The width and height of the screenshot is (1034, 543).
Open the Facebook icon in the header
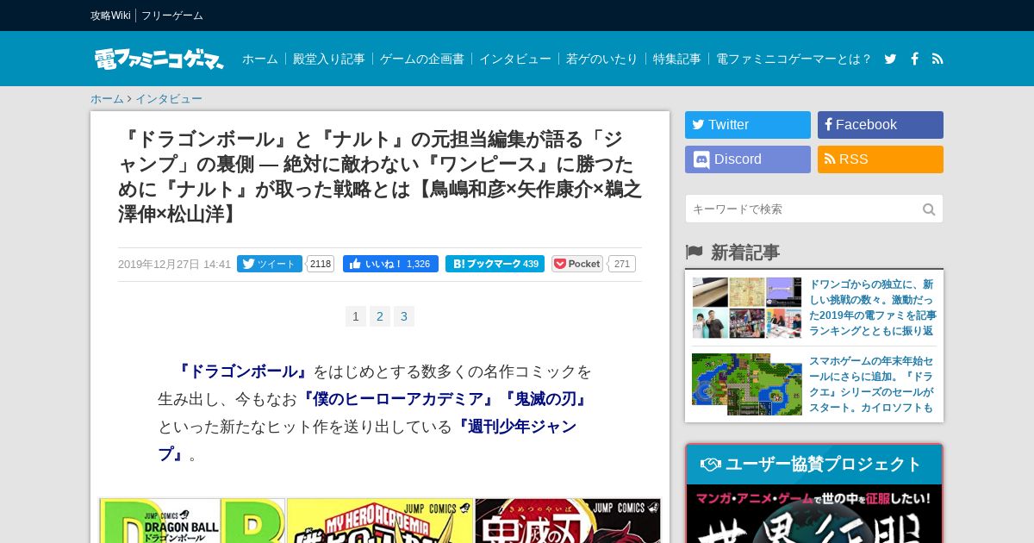[x=914, y=59]
